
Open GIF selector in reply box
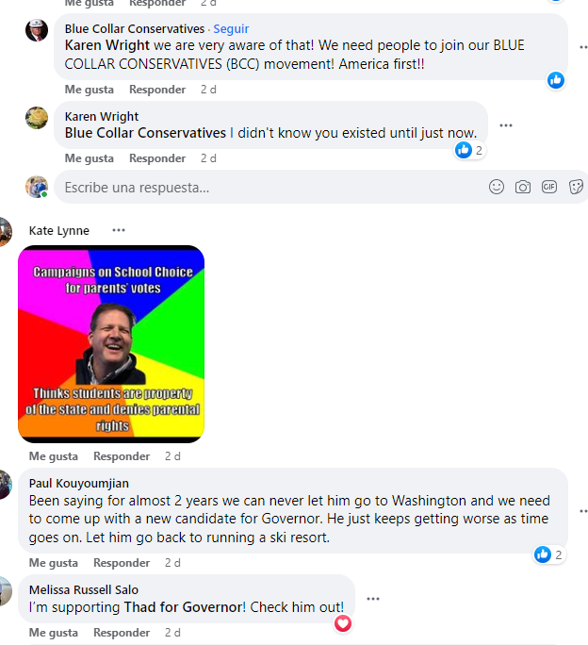549,187
